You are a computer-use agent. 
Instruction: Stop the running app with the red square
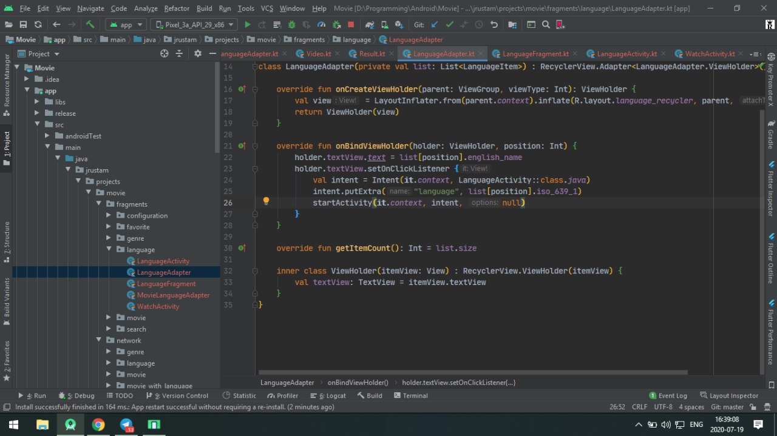[x=351, y=25]
